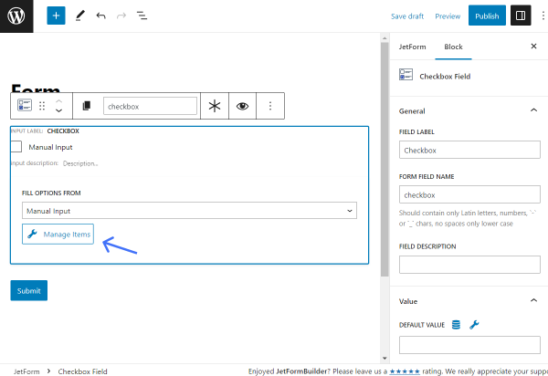Tick the Manual Input checkbox
The image size is (548, 376).
click(x=16, y=147)
